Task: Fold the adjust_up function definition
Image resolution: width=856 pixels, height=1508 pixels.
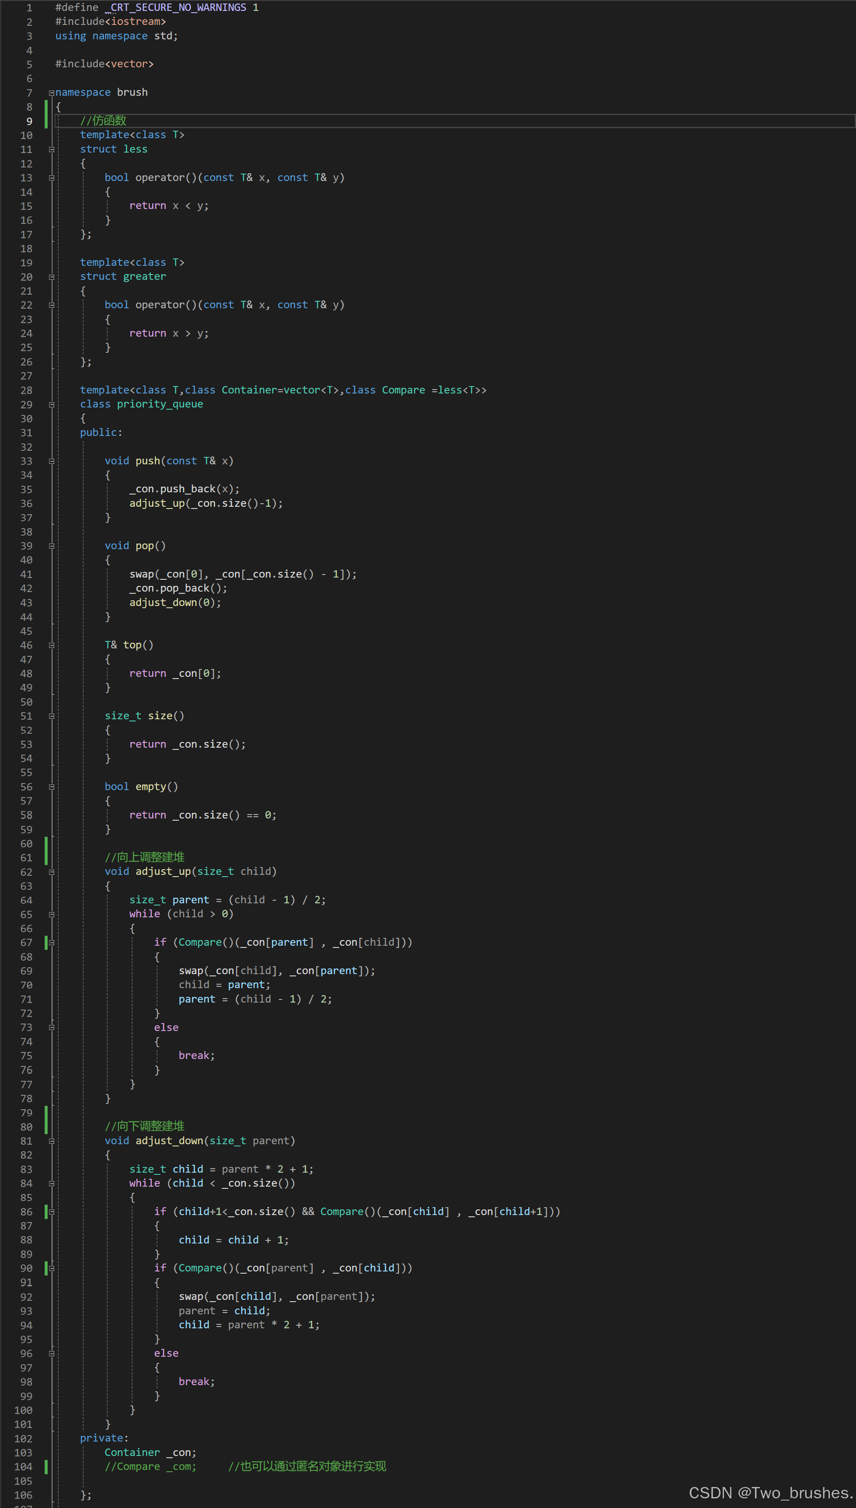Action: [52, 872]
